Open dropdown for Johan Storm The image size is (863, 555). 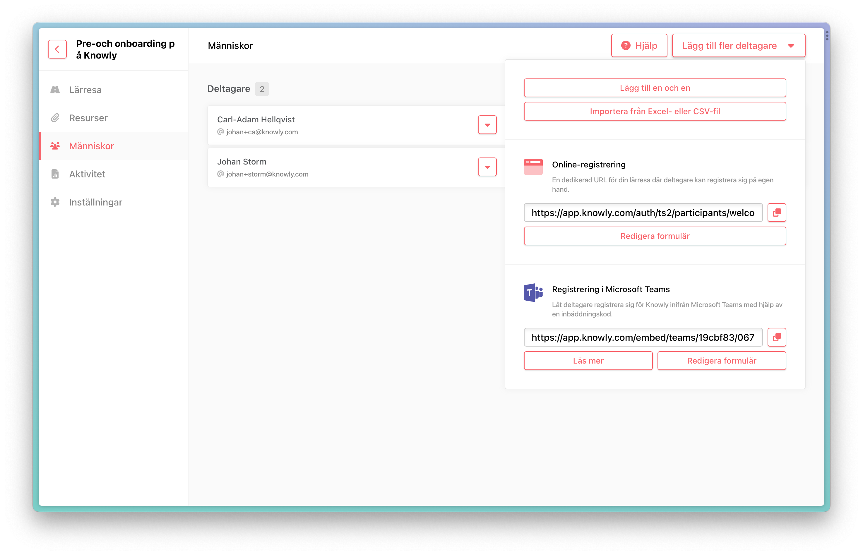coord(487,167)
